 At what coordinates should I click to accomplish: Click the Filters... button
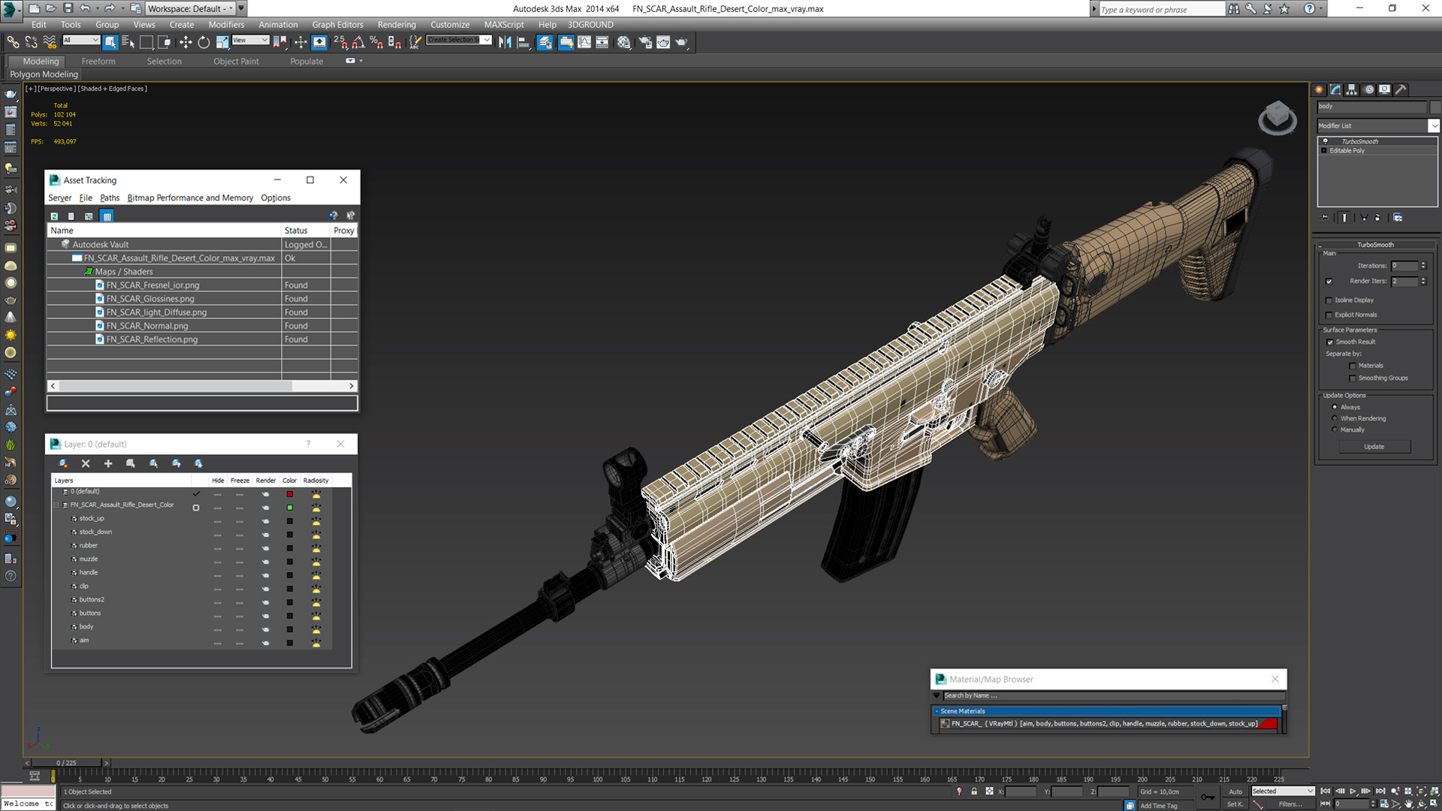pos(1290,804)
